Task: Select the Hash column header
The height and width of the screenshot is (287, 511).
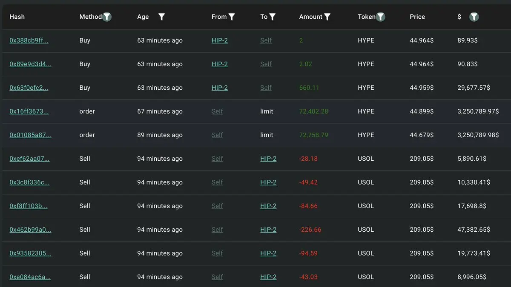Action: pyautogui.click(x=17, y=17)
